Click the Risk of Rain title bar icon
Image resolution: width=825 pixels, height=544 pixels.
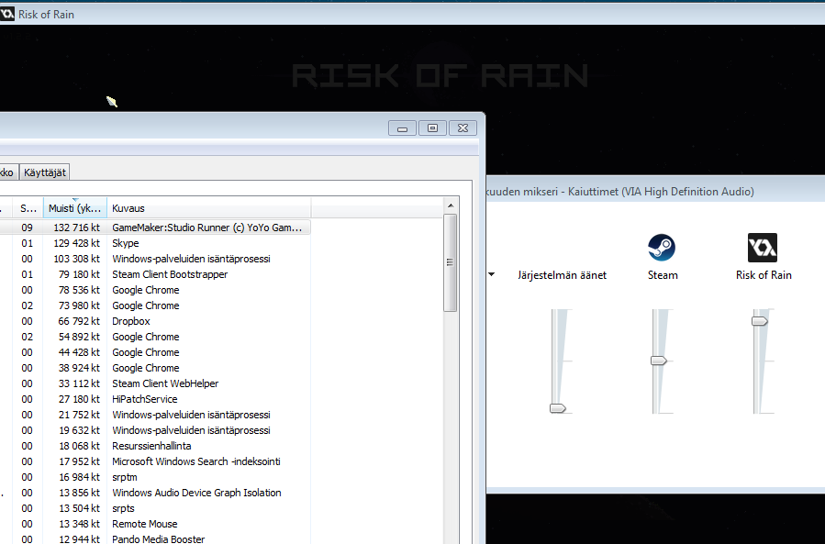point(6,14)
